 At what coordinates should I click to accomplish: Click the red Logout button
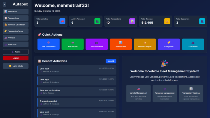click(16, 58)
